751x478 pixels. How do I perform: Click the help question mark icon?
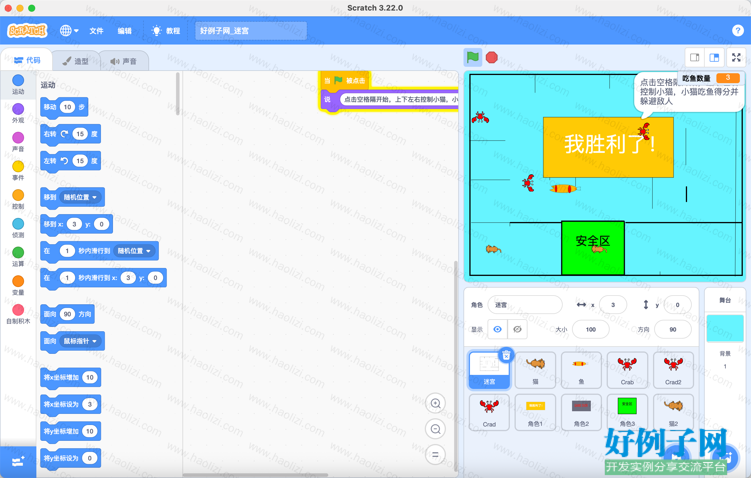click(x=737, y=30)
